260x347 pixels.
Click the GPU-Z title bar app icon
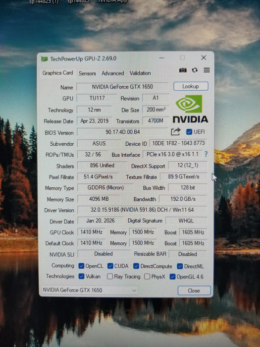[45, 59]
